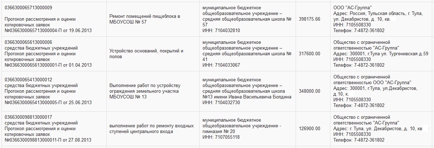
Task: Click the school named after Болдина cell
Action: click(247, 91)
